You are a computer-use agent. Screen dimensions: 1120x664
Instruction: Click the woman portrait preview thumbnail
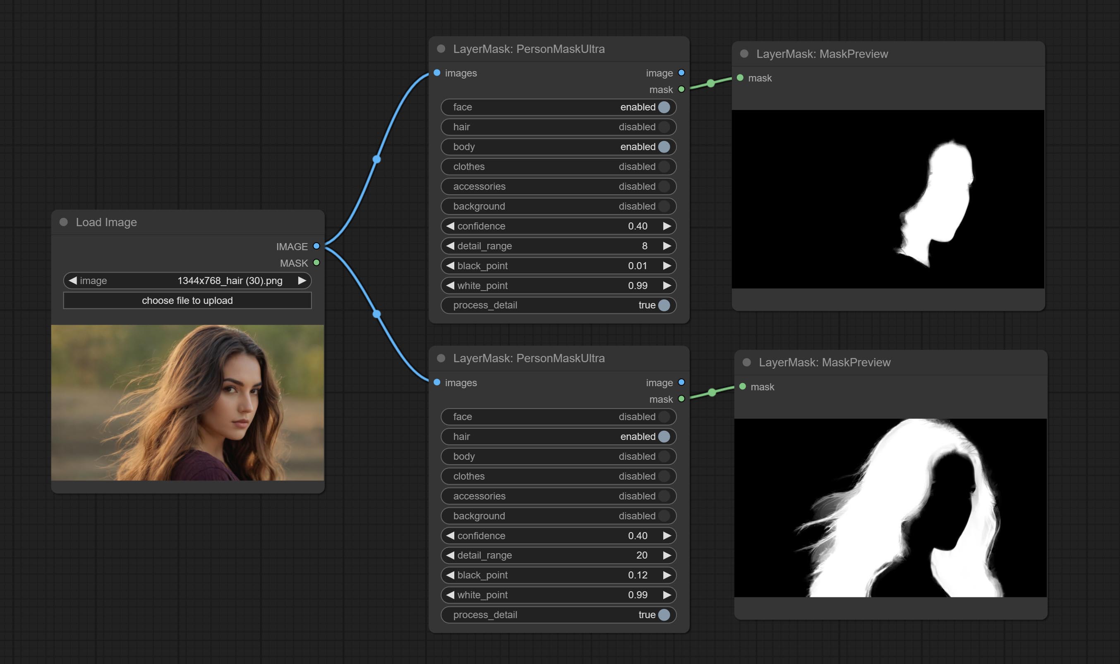(x=187, y=403)
